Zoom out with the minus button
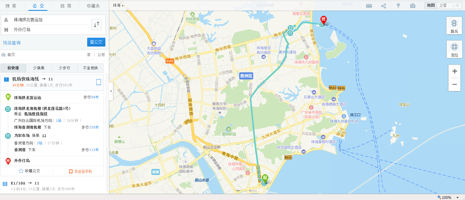Image resolution: width=465 pixels, height=200 pixels. pyautogui.click(x=454, y=85)
